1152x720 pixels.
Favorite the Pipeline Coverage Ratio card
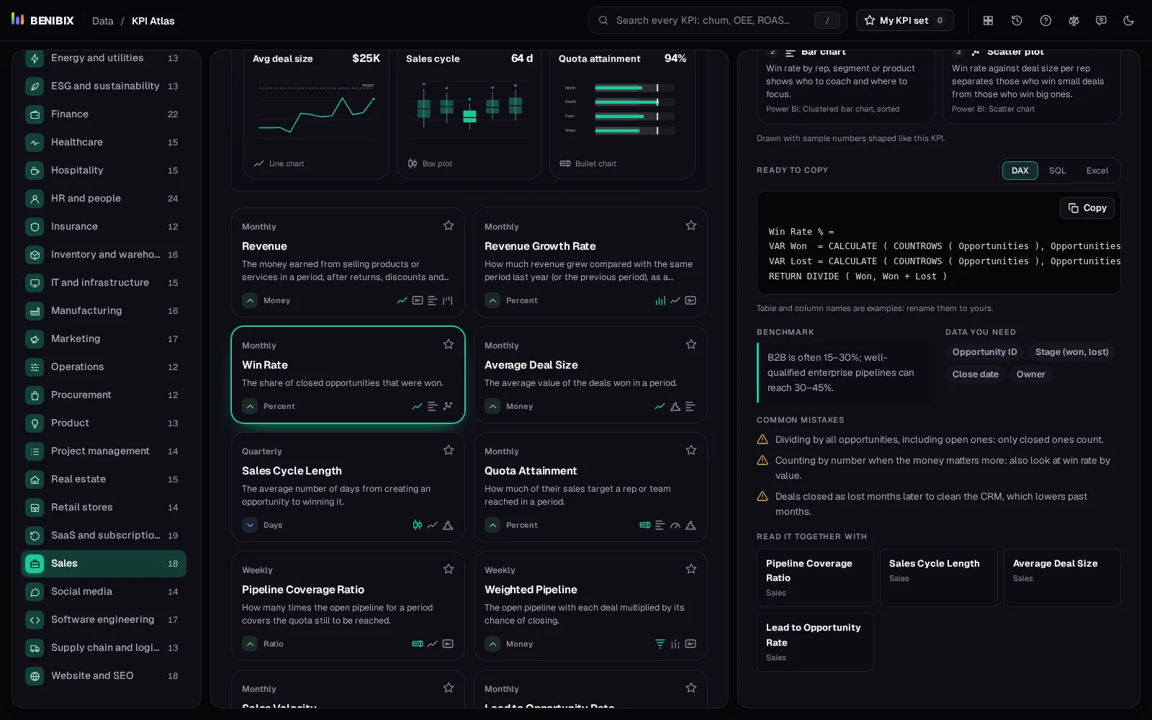tap(449, 569)
